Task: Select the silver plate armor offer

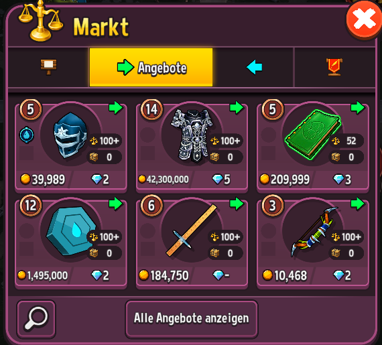Action: [192, 147]
